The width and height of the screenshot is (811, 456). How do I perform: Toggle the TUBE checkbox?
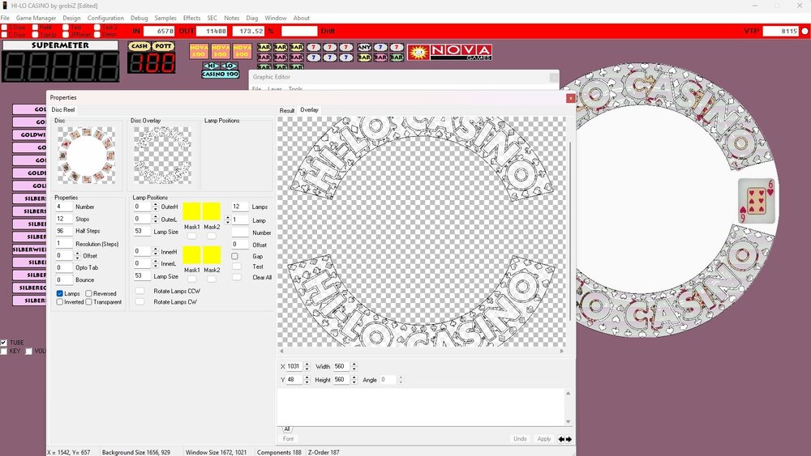[3, 343]
